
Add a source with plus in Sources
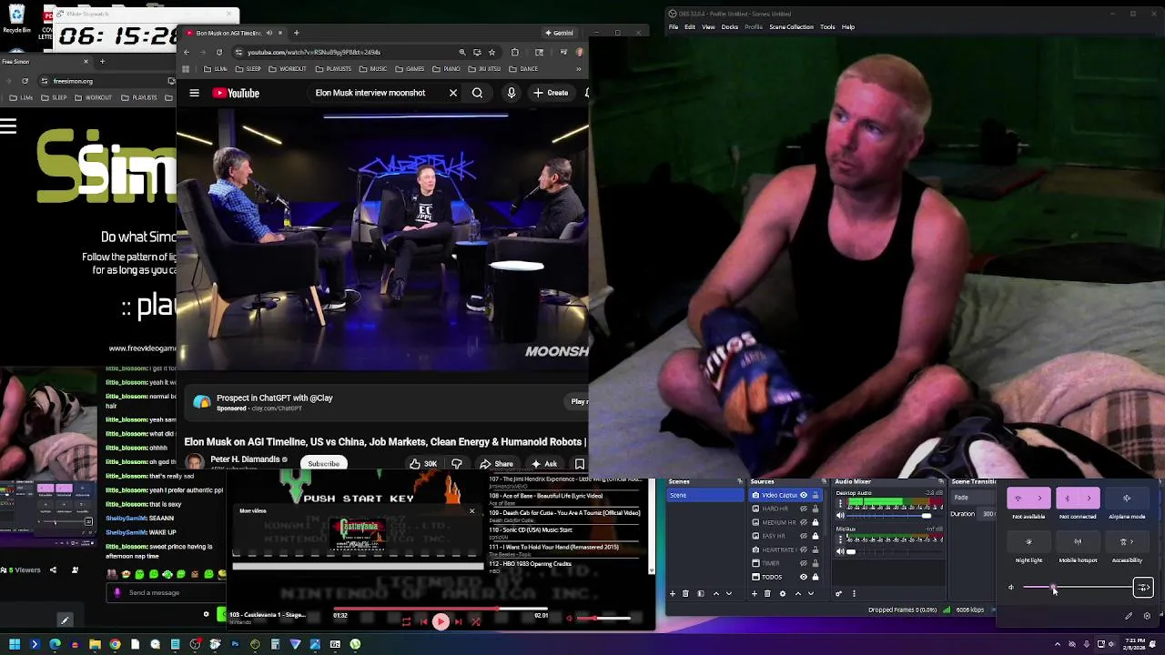(x=755, y=593)
